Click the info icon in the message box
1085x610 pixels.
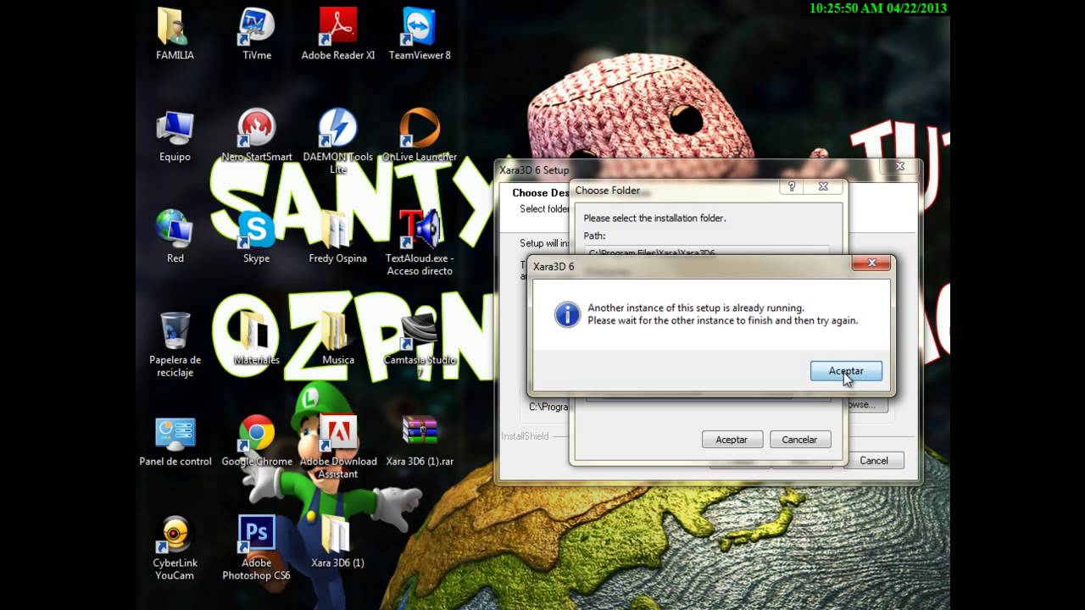tap(567, 314)
